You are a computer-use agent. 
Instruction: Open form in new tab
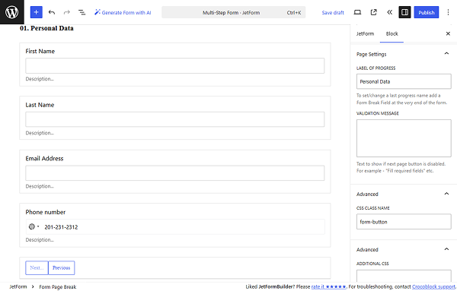(373, 12)
